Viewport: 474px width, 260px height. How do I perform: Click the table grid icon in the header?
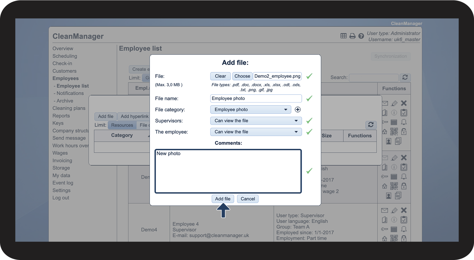(x=343, y=36)
